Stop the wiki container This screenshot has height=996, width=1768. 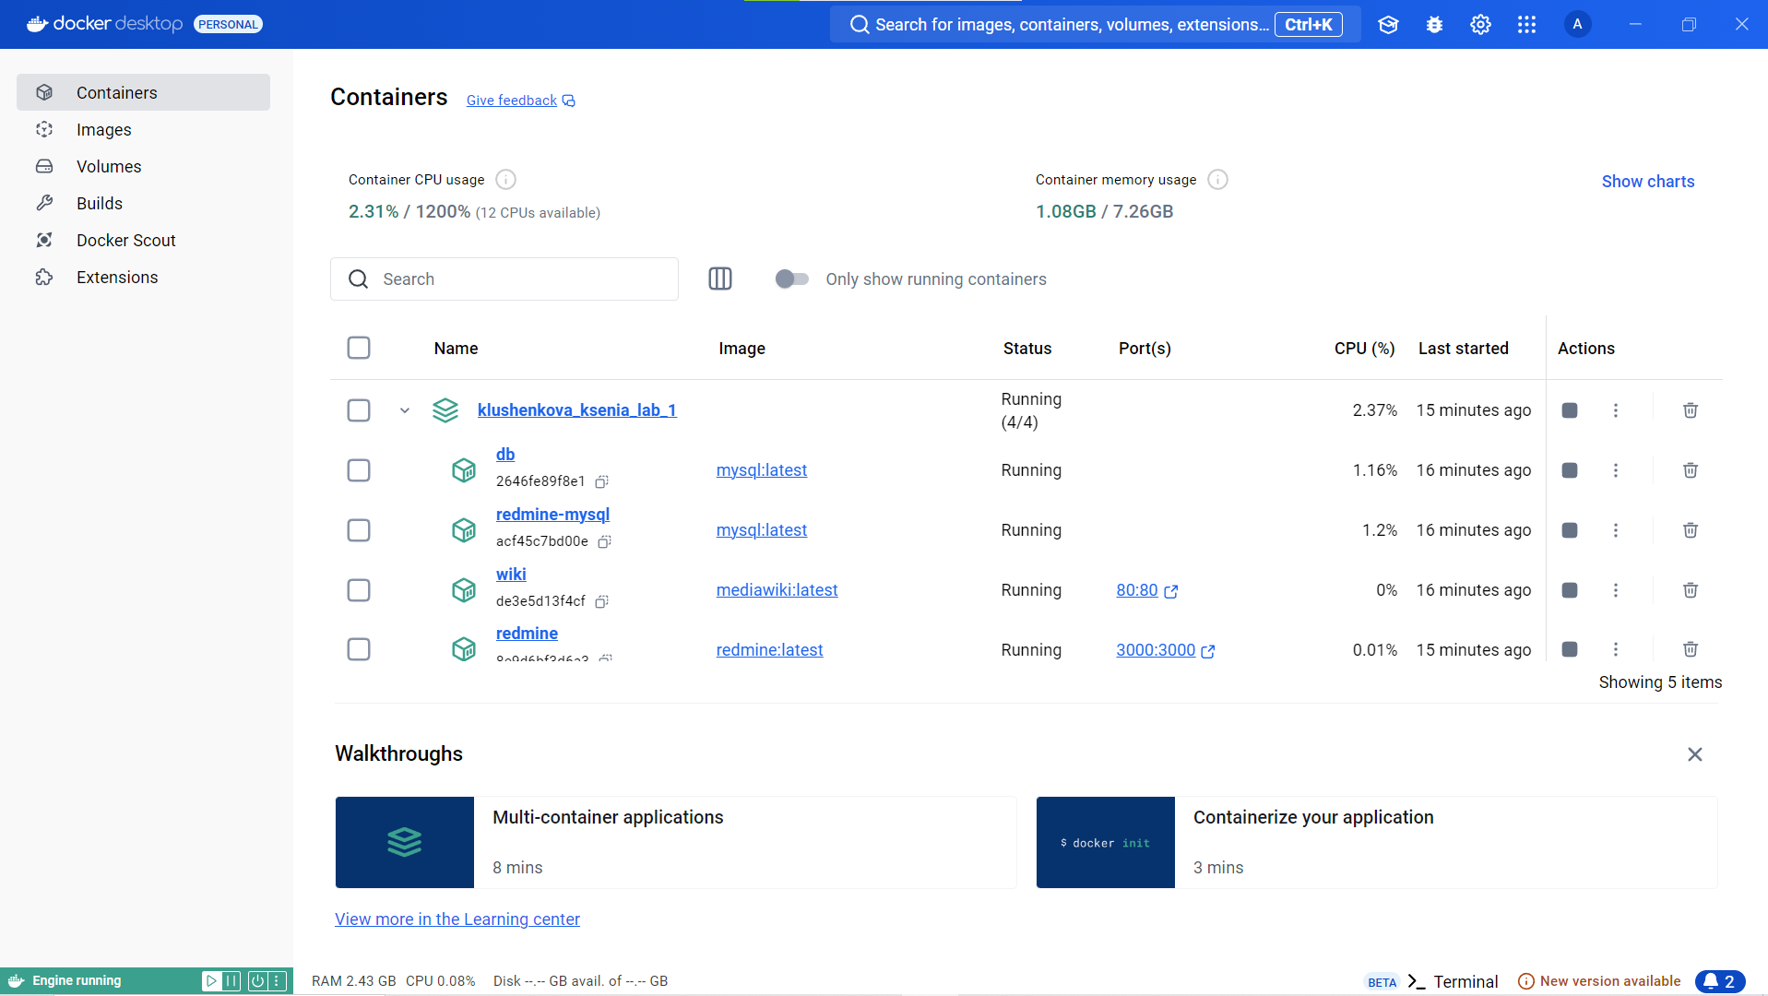tap(1569, 590)
